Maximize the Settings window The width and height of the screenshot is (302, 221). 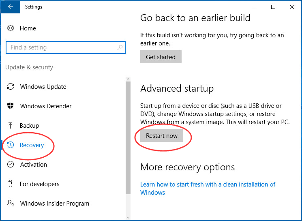point(273,7)
